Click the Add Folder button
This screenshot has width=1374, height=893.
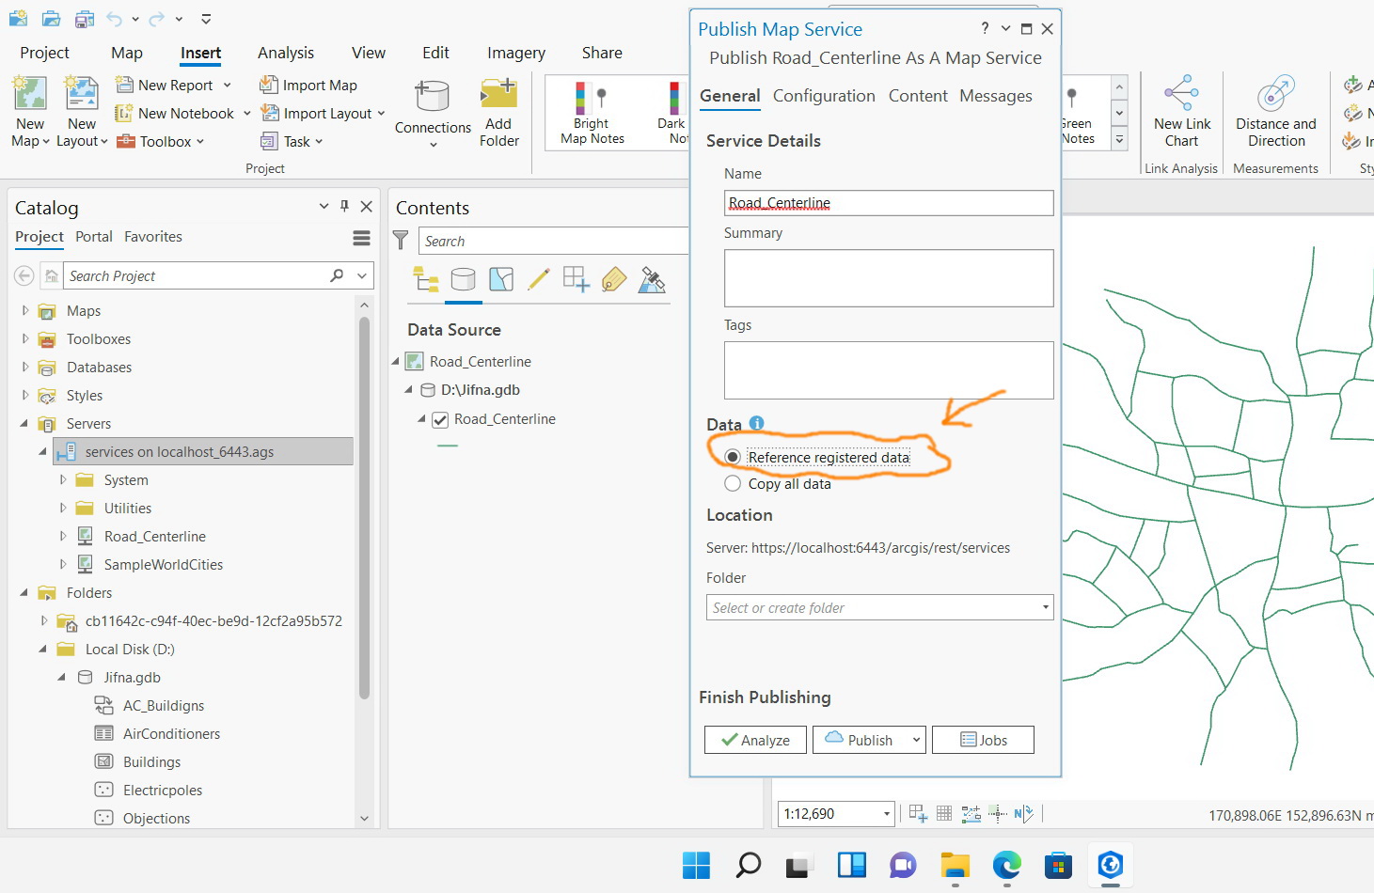click(x=498, y=111)
